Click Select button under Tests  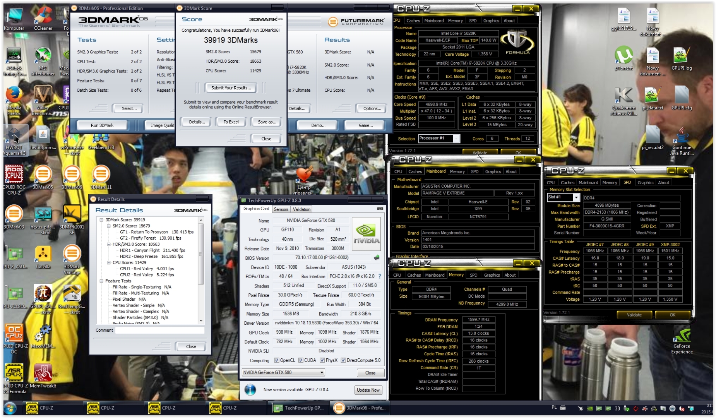tap(129, 109)
